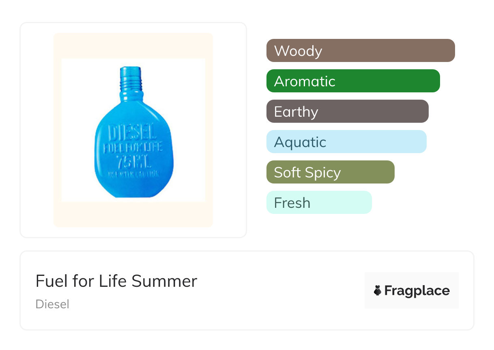Click the gray Earthy accord bar
Screen dimensions: 494x350
[x=347, y=111]
